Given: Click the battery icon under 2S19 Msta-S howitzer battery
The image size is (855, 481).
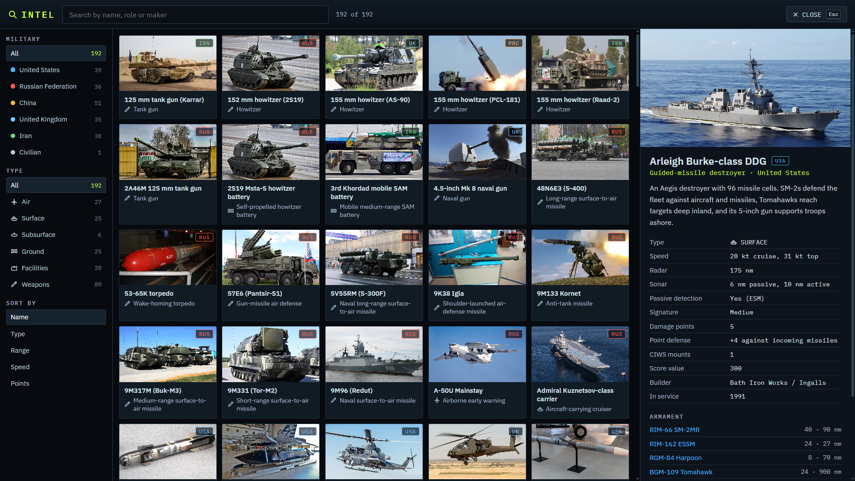Looking at the screenshot, I should (x=231, y=211).
